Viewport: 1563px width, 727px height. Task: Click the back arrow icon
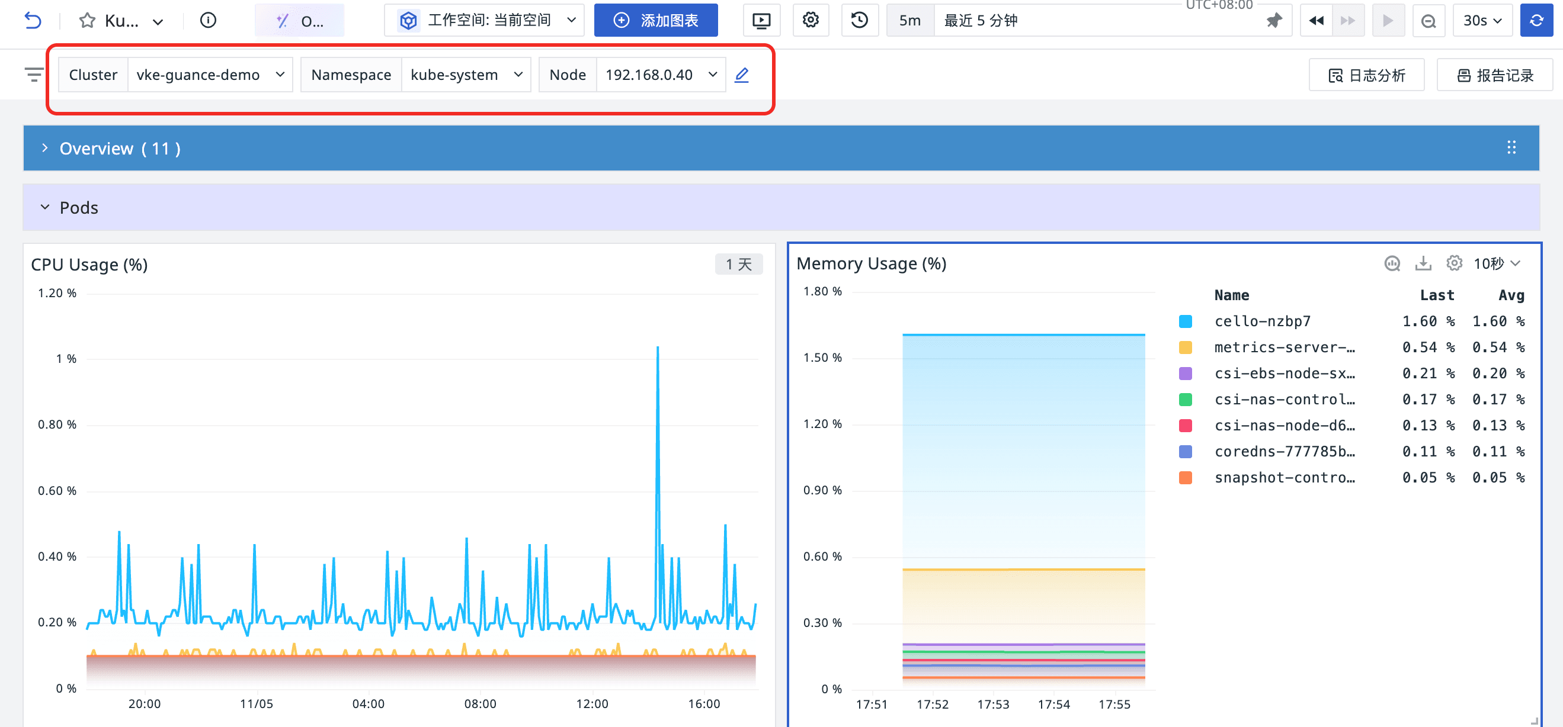tap(33, 21)
